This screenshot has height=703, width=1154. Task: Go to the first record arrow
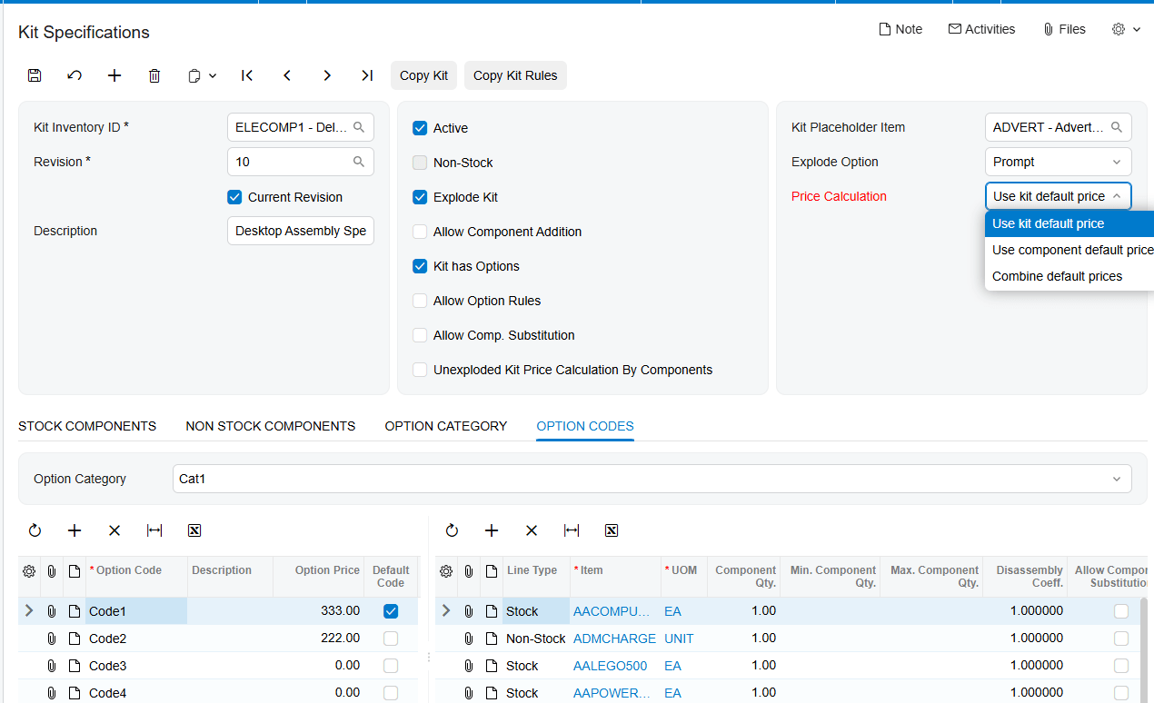(x=247, y=75)
